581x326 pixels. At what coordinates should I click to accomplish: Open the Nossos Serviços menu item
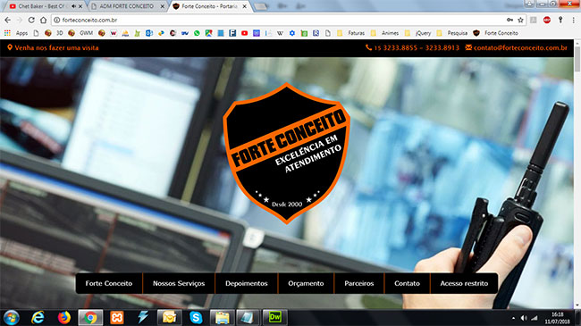(179, 283)
